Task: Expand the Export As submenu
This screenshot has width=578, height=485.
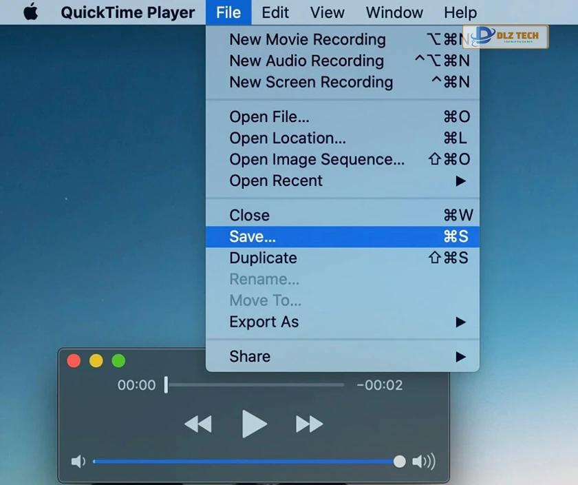Action: (343, 322)
